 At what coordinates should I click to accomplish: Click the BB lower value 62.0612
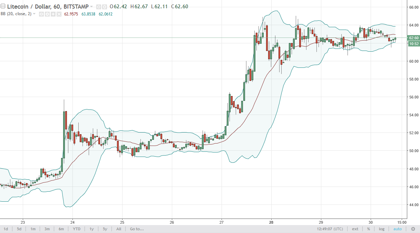(x=106, y=14)
